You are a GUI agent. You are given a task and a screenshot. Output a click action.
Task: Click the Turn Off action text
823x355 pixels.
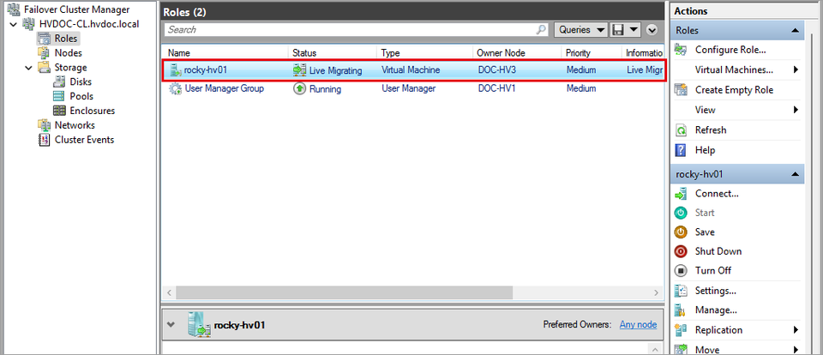tap(713, 271)
